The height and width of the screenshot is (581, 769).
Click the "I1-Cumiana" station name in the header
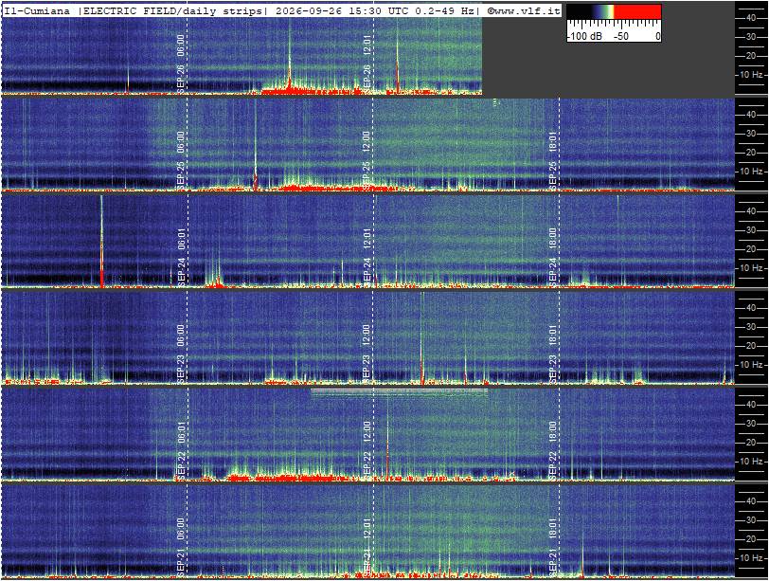[37, 11]
